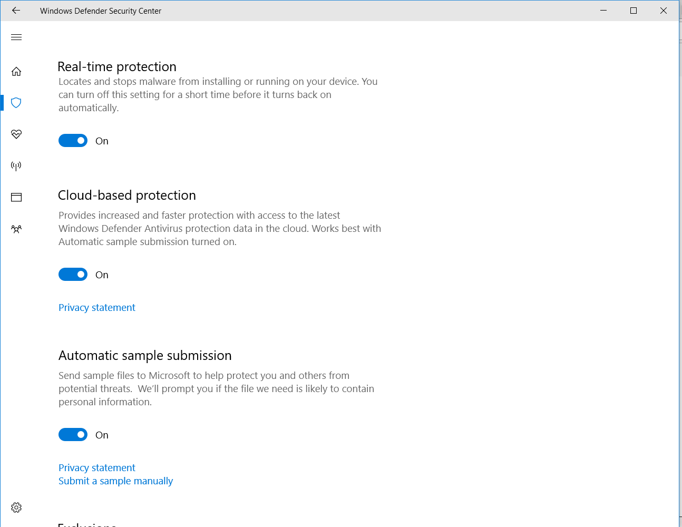Click the Real-time protection heading
Image resolution: width=682 pixels, height=527 pixels.
(x=117, y=67)
